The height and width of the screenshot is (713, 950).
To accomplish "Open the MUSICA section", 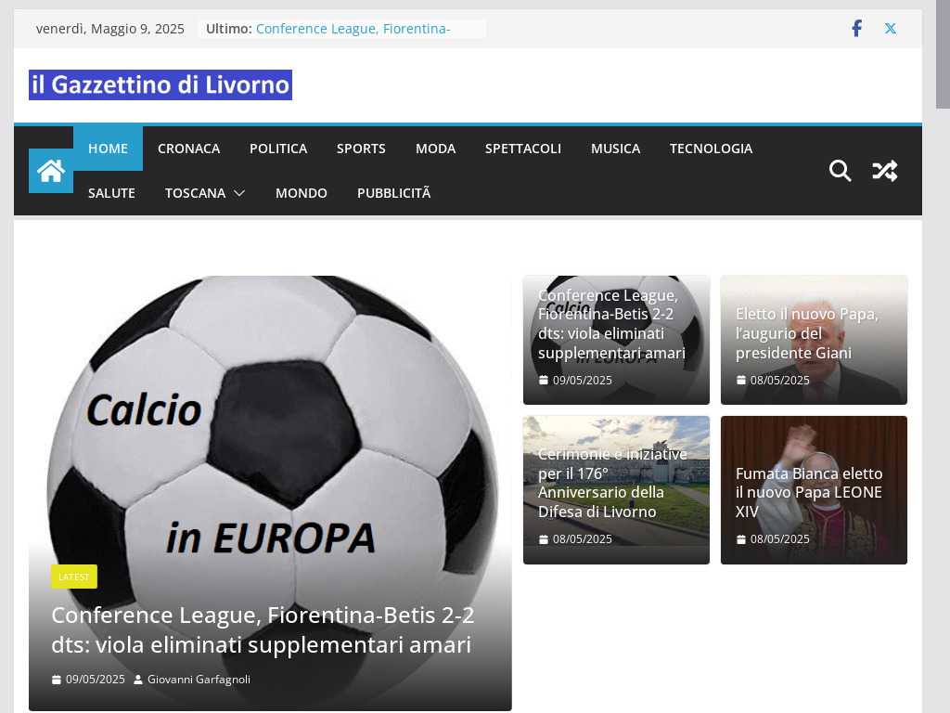I will click(616, 149).
